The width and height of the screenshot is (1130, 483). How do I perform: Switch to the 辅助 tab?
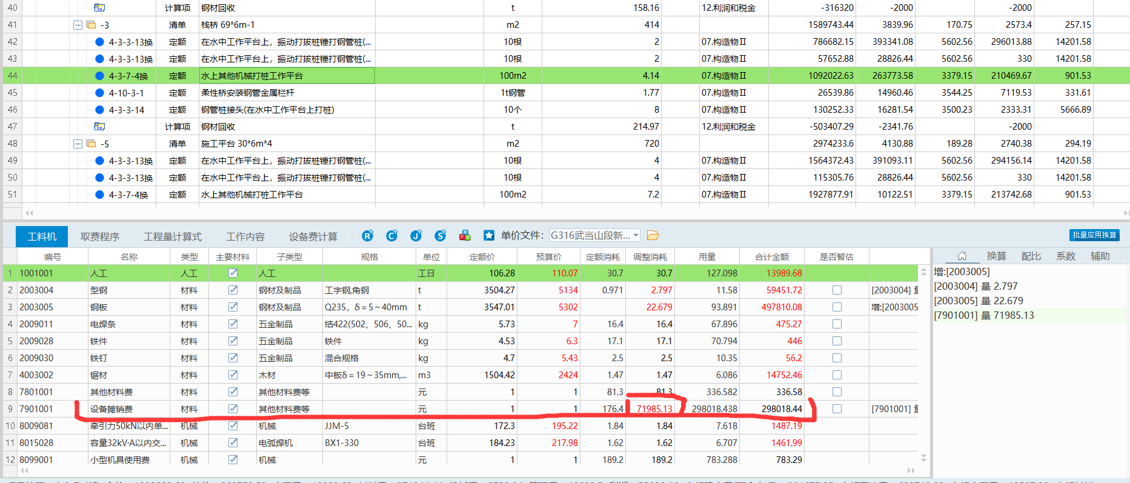pos(1100,256)
